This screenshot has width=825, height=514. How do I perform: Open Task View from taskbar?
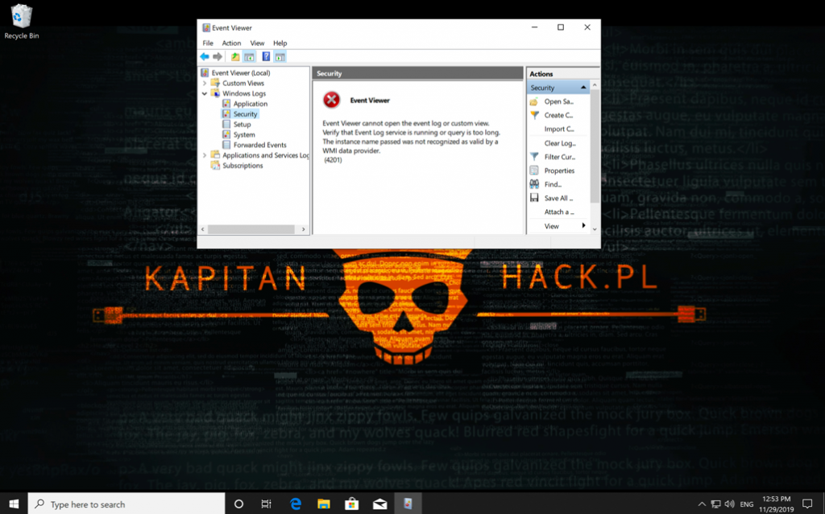coord(266,504)
